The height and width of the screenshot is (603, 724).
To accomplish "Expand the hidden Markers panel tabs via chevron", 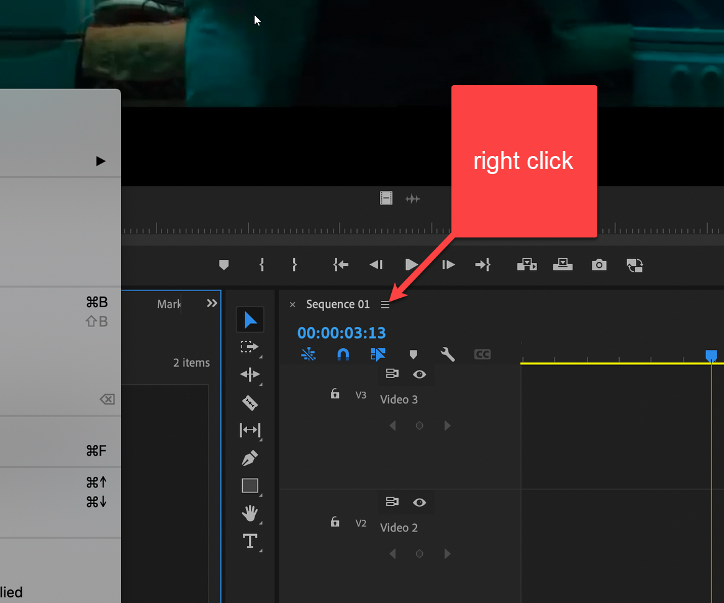I will [x=212, y=303].
